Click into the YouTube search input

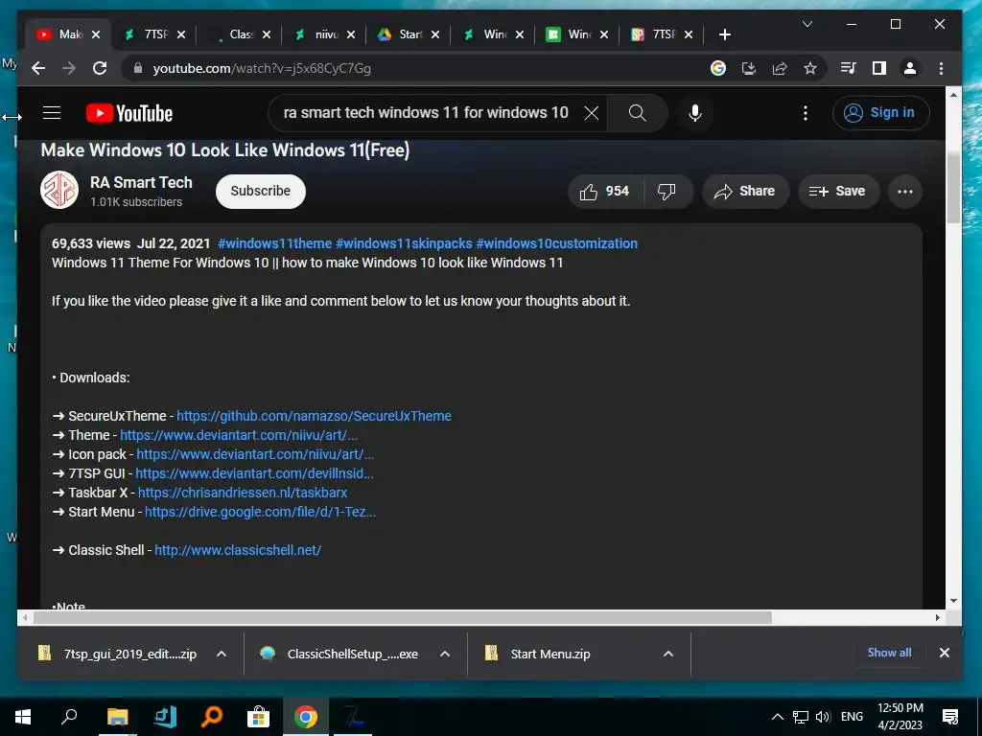426,113
